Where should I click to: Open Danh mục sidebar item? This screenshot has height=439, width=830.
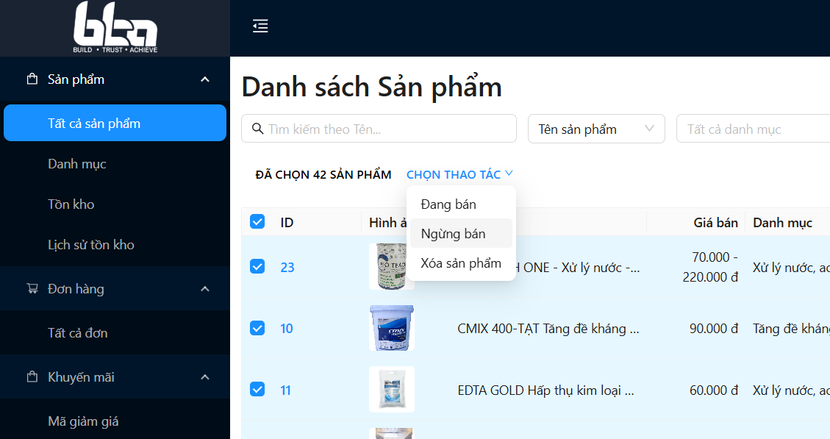tap(115, 164)
